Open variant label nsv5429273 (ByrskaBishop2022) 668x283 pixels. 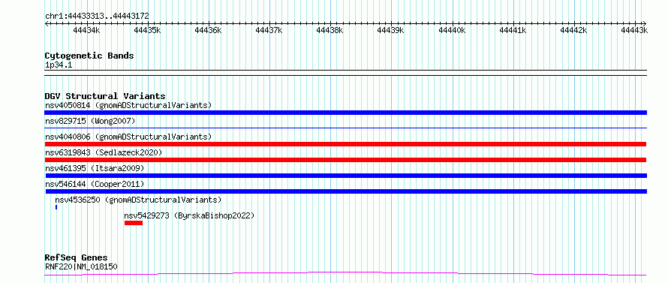(x=189, y=215)
